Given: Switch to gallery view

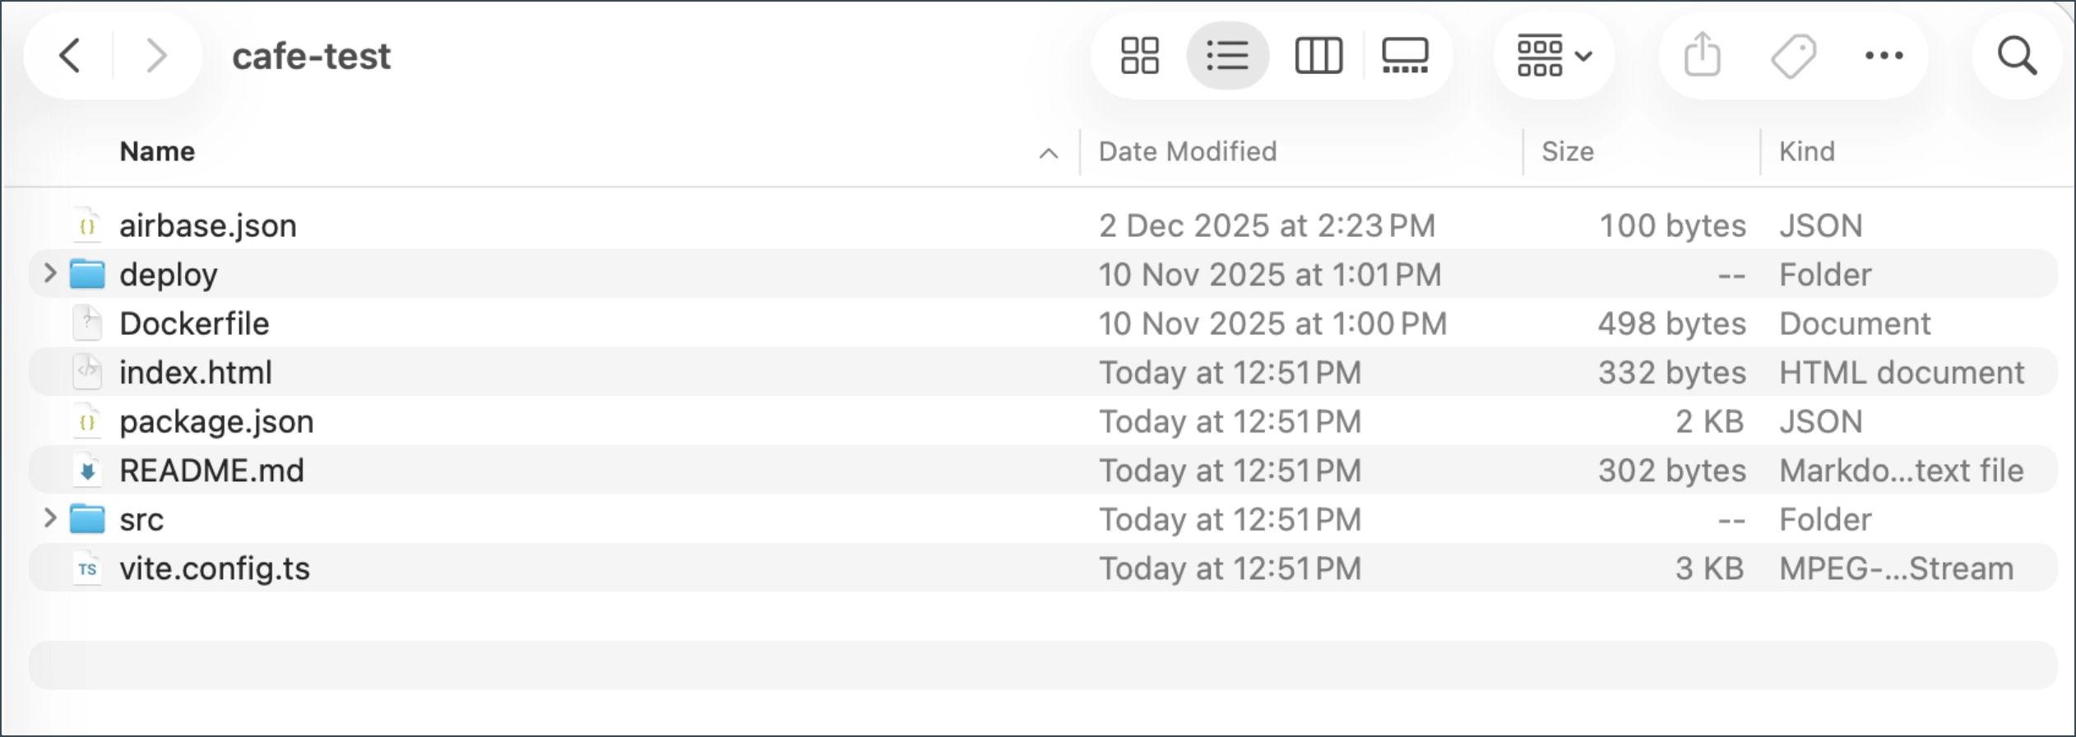Looking at the screenshot, I should point(1405,56).
